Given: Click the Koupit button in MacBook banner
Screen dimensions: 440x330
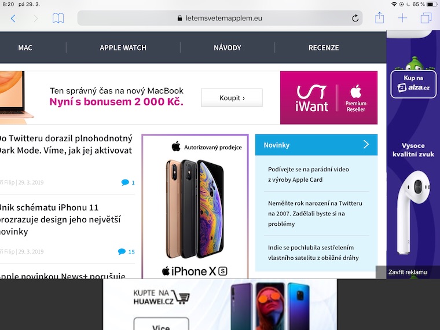Looking at the screenshot, I should click(x=232, y=98).
